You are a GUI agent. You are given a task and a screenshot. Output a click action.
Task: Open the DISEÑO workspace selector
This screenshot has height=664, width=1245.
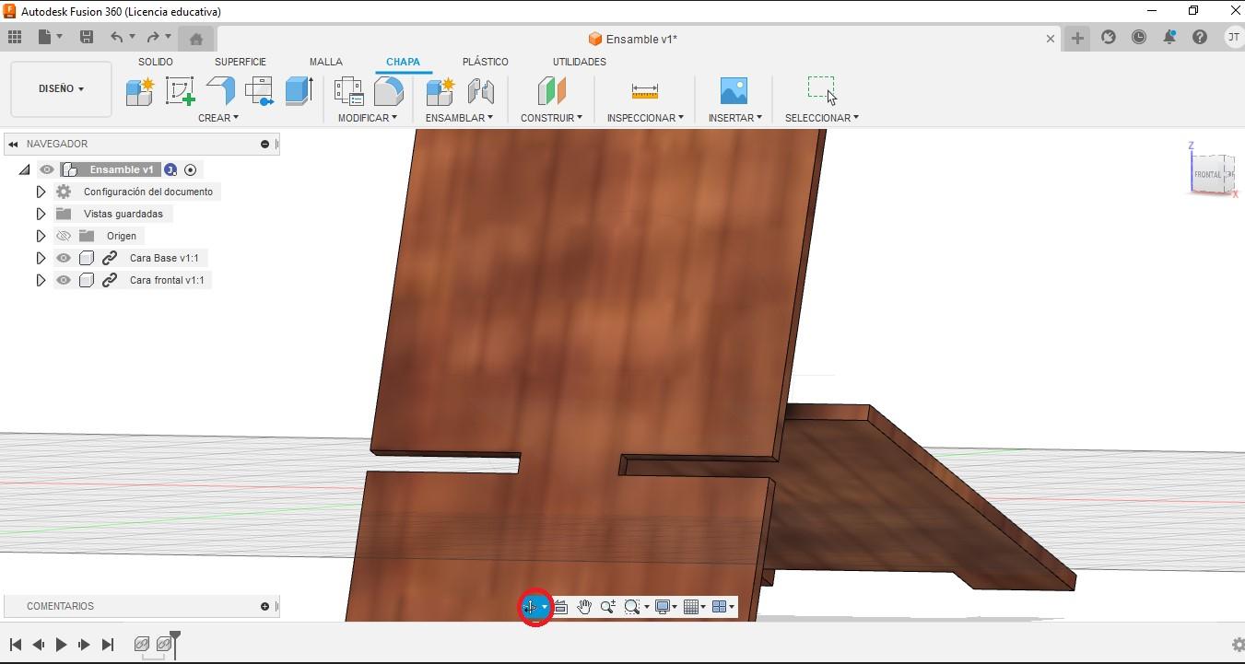[59, 88]
